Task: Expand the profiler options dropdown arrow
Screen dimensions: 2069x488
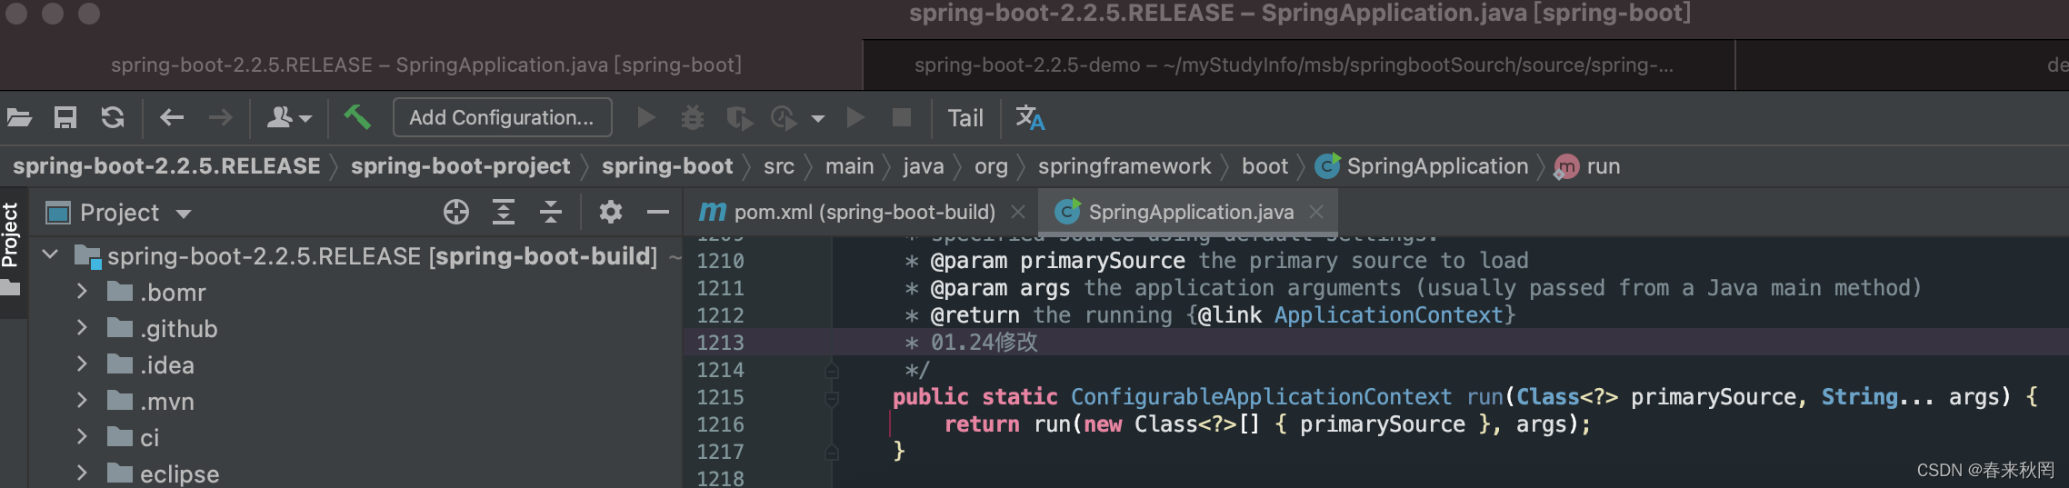Action: point(818,118)
